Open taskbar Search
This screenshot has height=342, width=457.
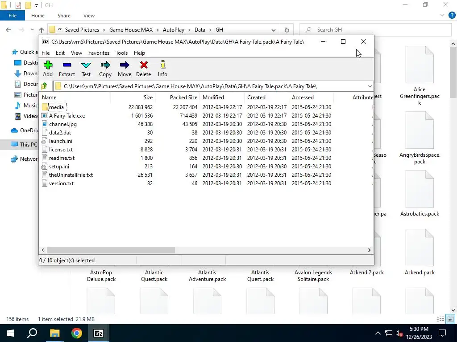pyautogui.click(x=32, y=333)
